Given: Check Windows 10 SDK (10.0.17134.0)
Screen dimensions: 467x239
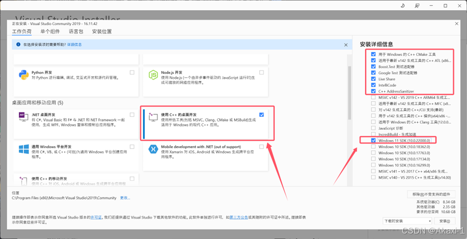Looking at the screenshot, I should [374, 159].
